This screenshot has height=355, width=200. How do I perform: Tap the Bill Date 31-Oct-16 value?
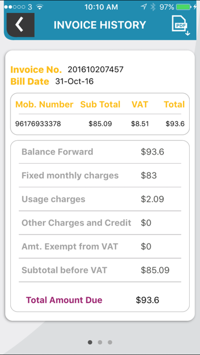tap(74, 81)
